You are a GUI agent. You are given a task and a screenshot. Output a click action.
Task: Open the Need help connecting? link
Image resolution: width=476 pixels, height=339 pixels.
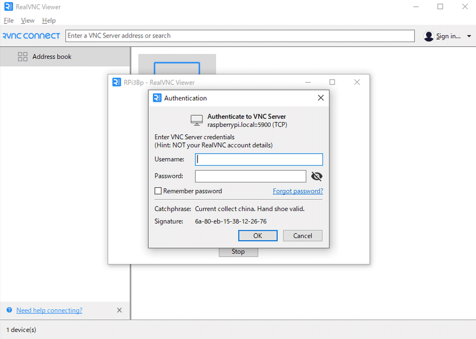click(x=49, y=310)
